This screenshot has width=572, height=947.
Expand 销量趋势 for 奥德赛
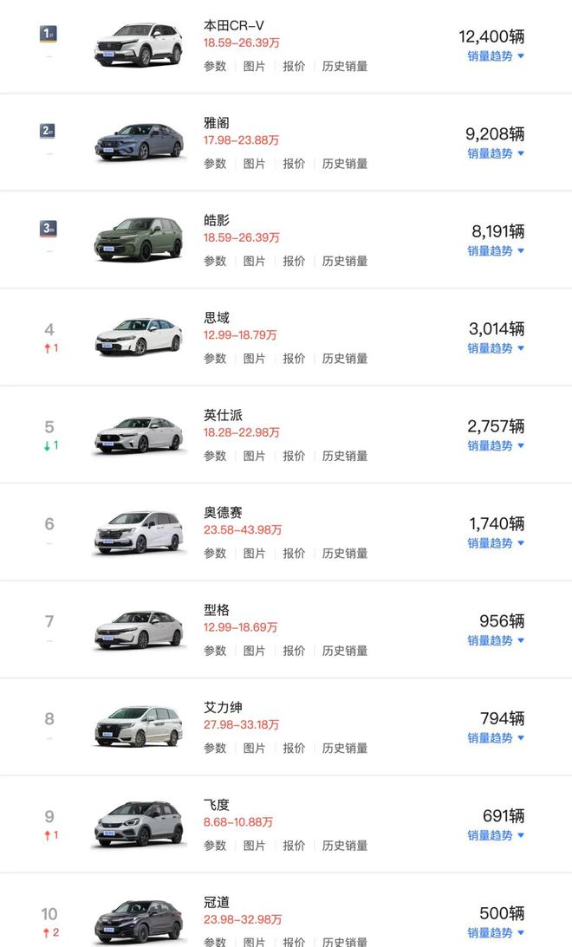pos(496,543)
